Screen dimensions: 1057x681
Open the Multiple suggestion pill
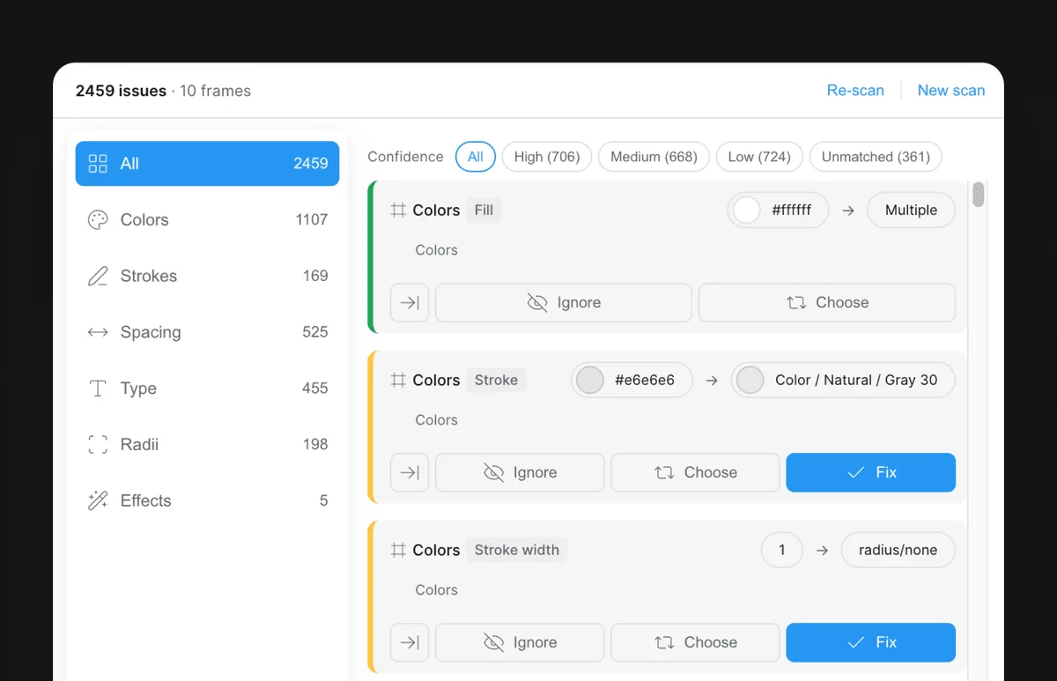click(911, 211)
